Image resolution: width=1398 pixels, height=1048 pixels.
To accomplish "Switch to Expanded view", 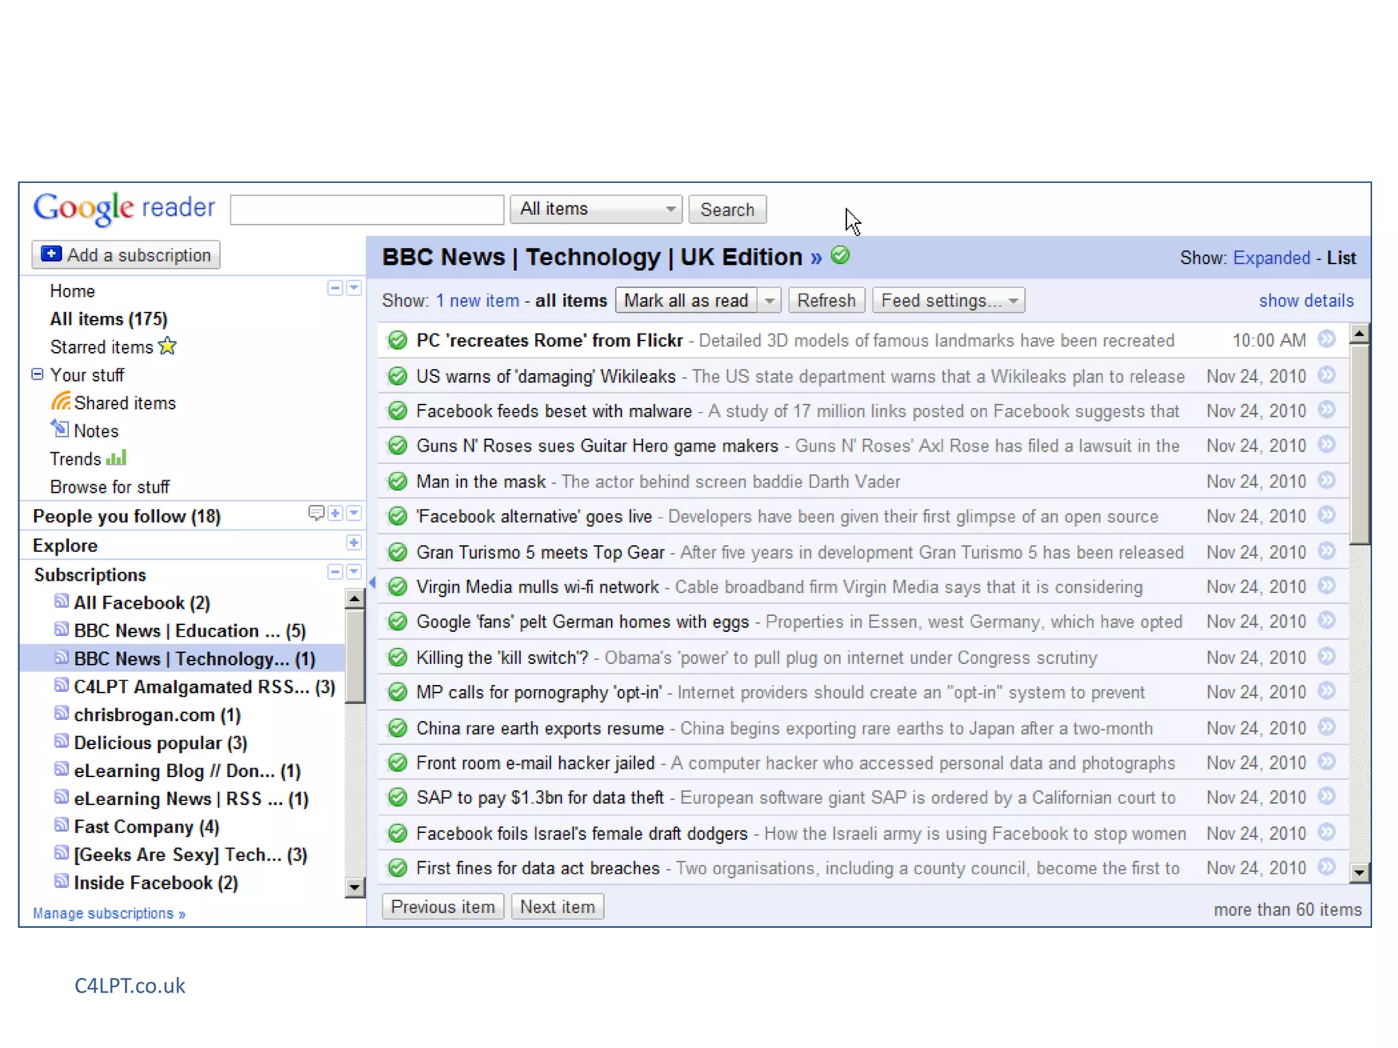I will [x=1271, y=258].
